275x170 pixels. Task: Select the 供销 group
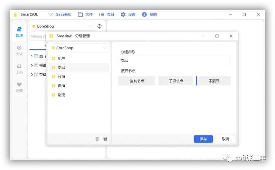click(79, 86)
